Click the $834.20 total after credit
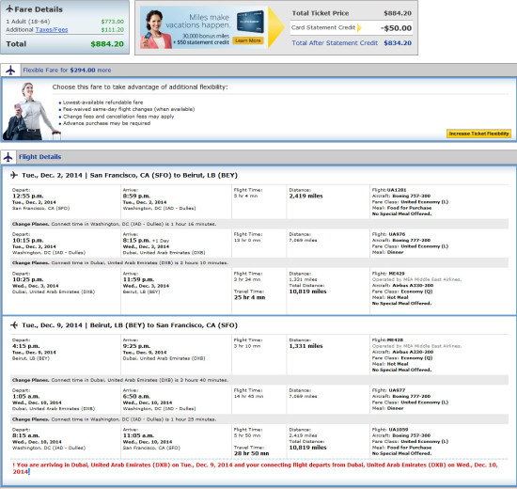Viewport: 517px width, 489px height. (398, 43)
